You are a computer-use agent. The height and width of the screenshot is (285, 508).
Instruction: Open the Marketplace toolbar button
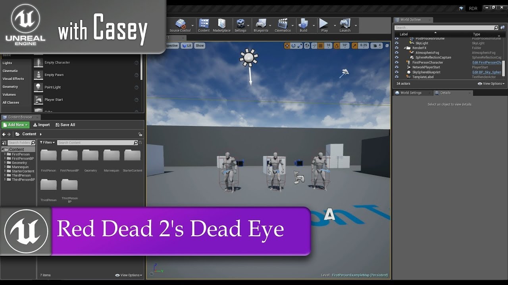221,25
